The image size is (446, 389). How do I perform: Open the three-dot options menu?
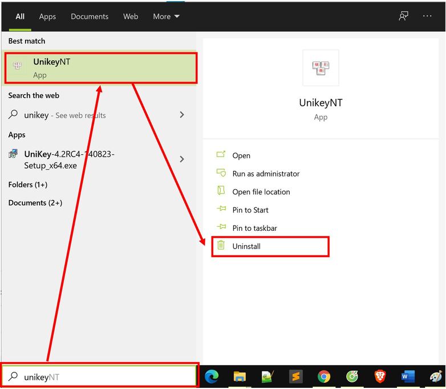pyautogui.click(x=427, y=16)
